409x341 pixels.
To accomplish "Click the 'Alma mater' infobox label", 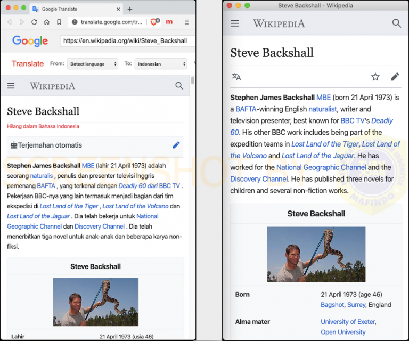I will point(252,322).
